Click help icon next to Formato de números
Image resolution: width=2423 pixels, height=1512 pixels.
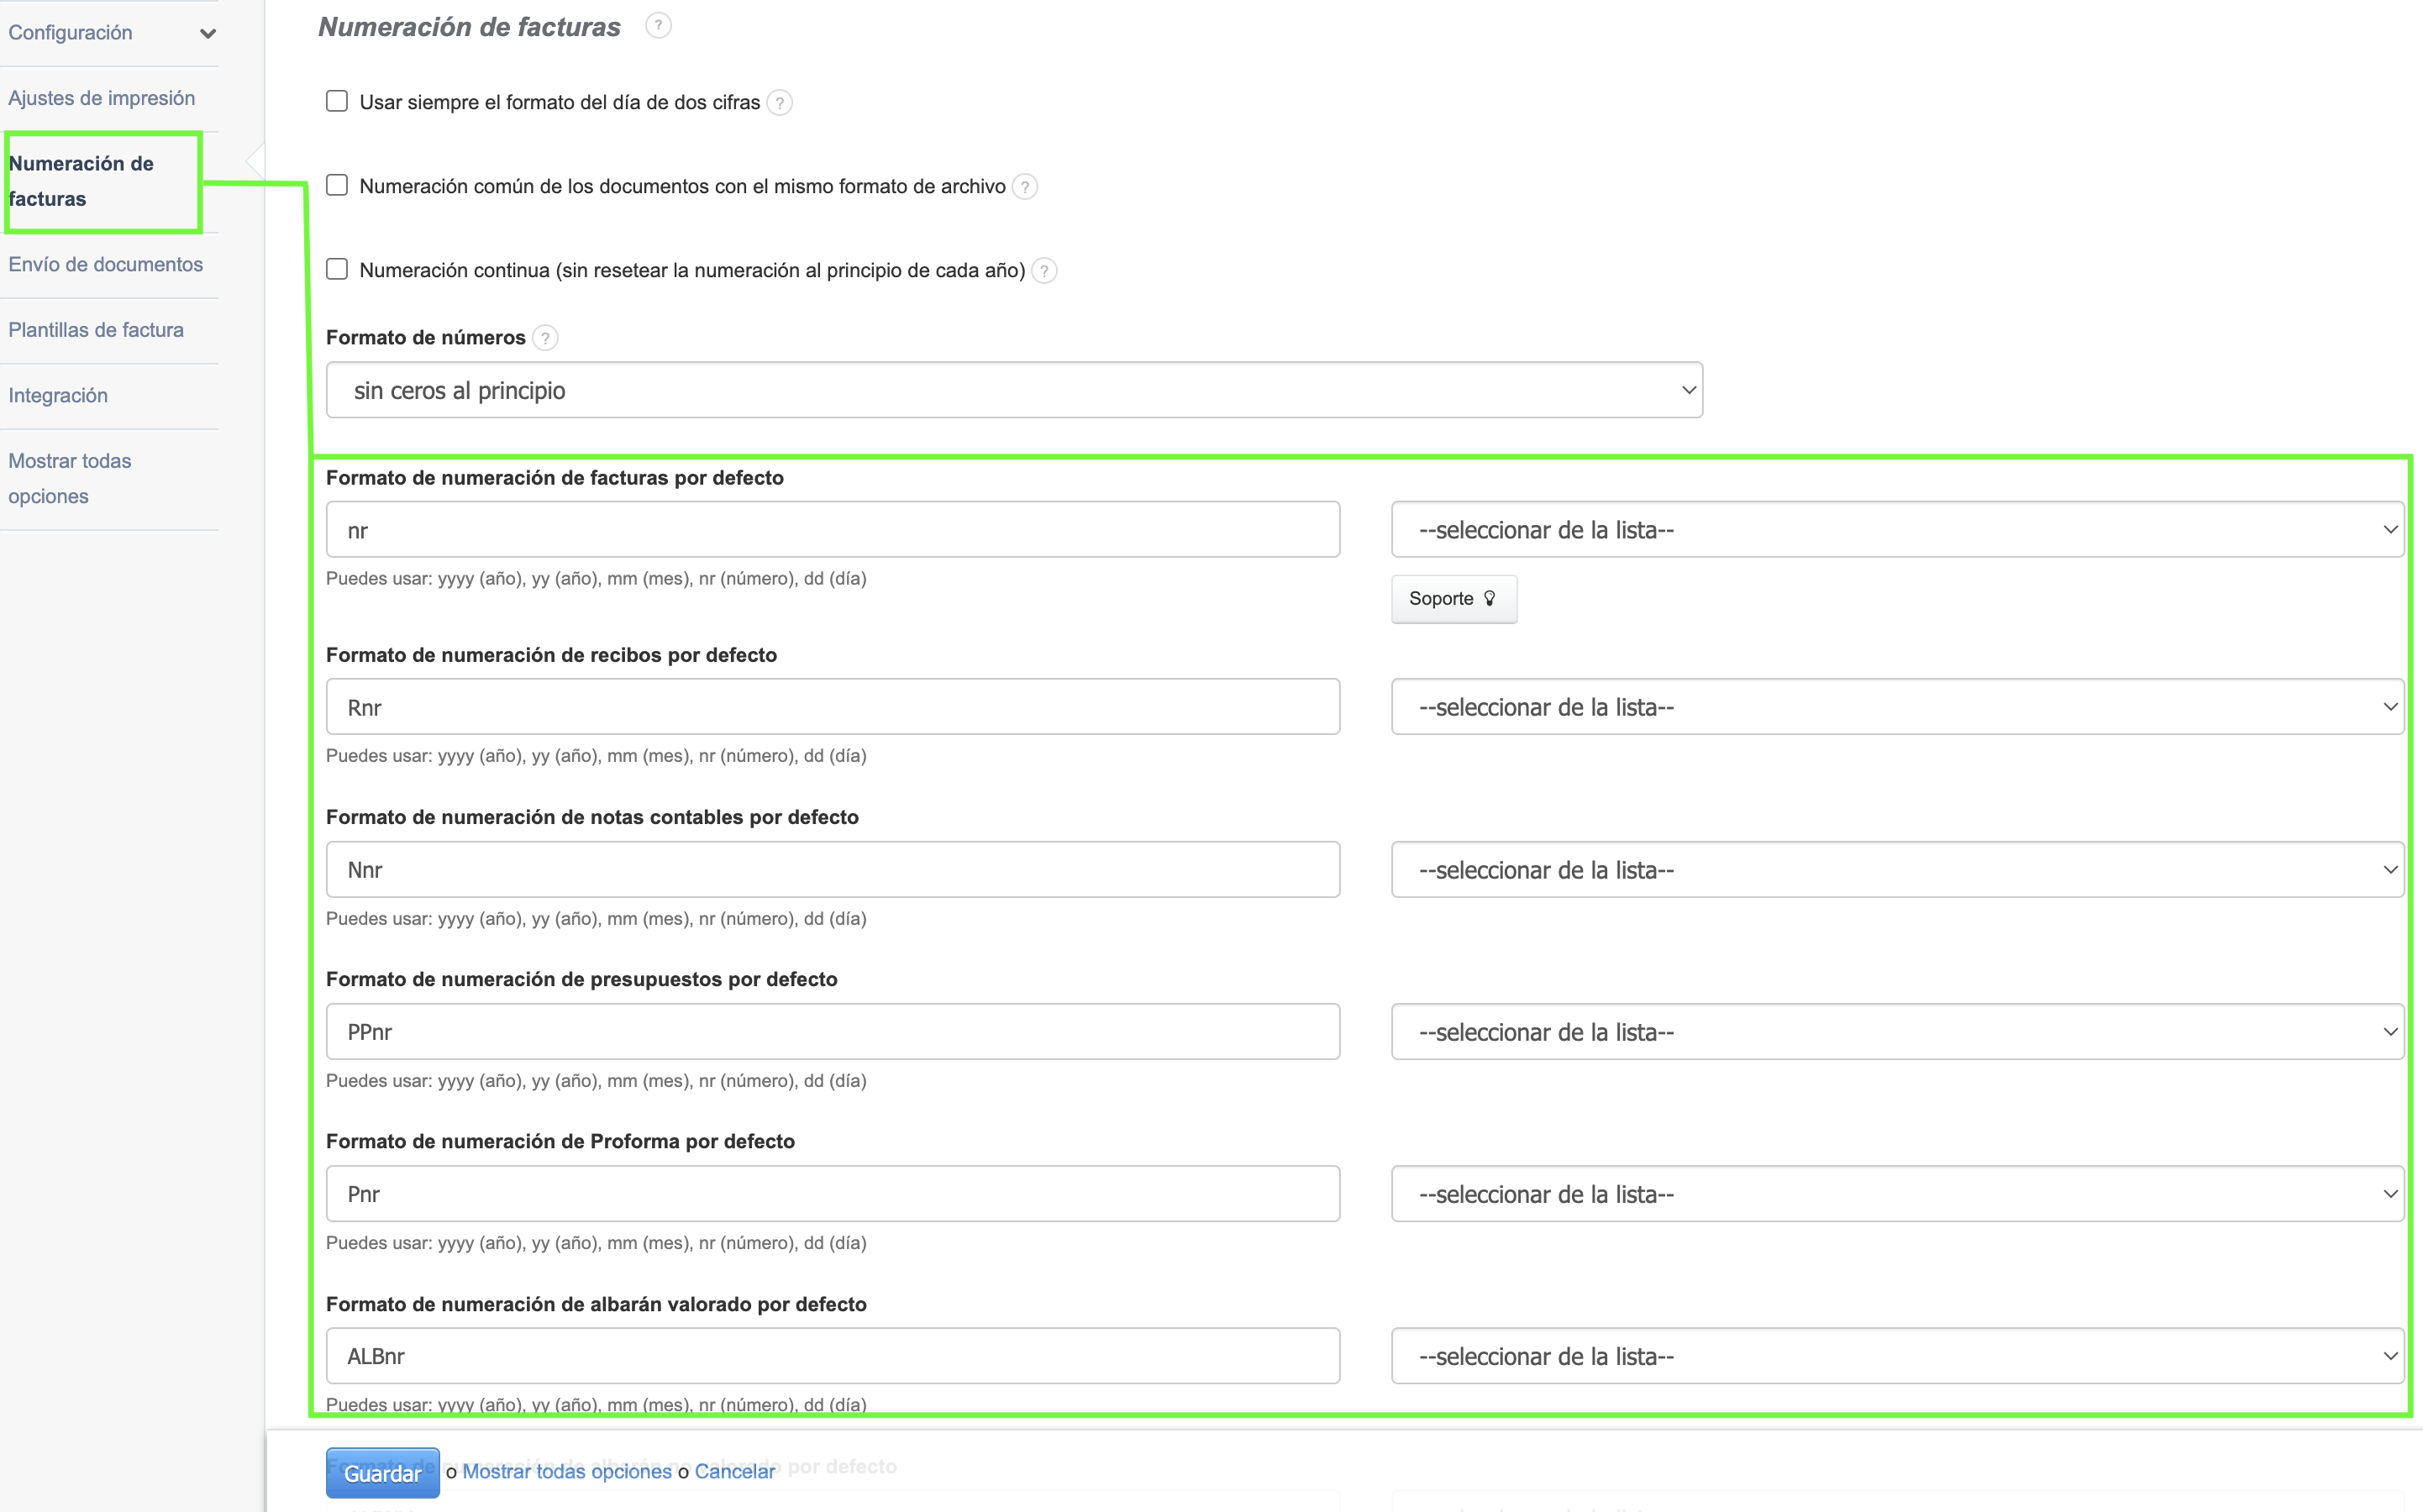pyautogui.click(x=545, y=338)
